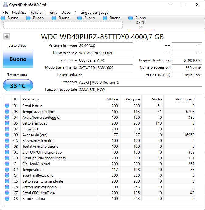Image resolution: width=205 pixels, height=210 pixels.
Task: Click the Standard field ACS-3 Revision 5
Action: [140, 82]
